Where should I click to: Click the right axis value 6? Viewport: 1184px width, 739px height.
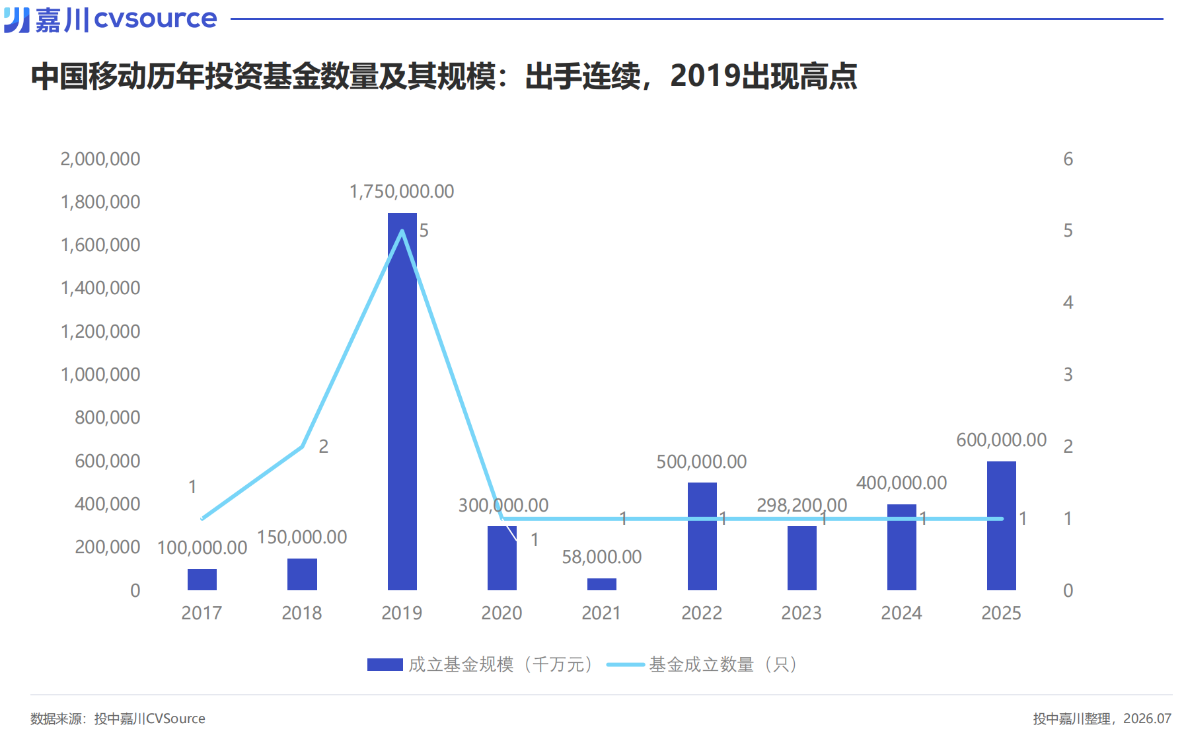pos(1068,159)
